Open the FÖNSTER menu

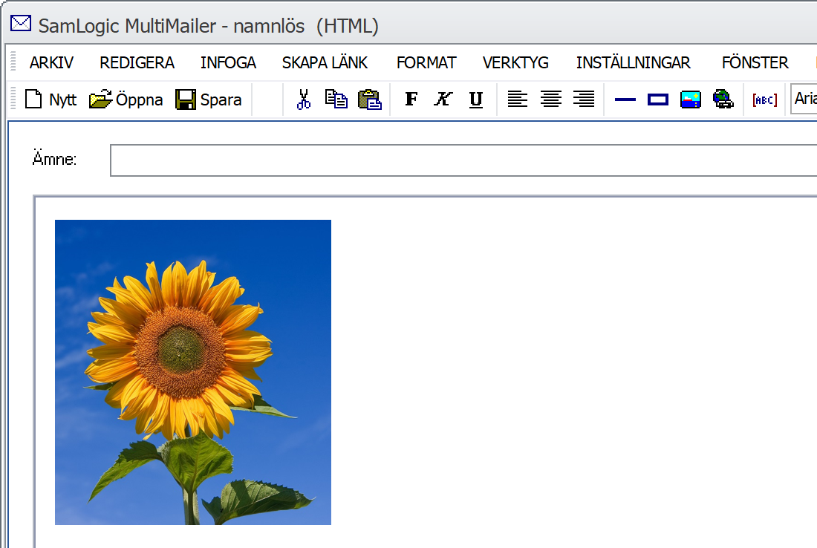coord(755,62)
